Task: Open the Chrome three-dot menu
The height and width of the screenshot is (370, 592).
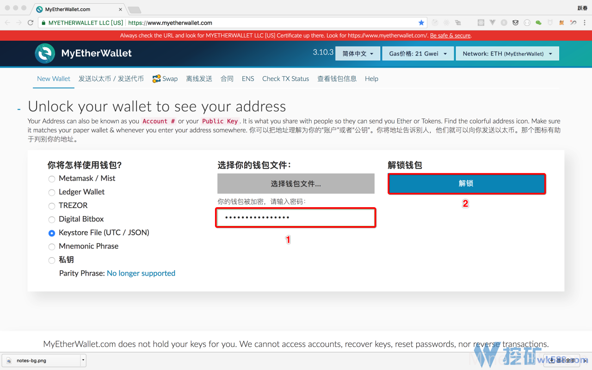Action: (x=584, y=23)
